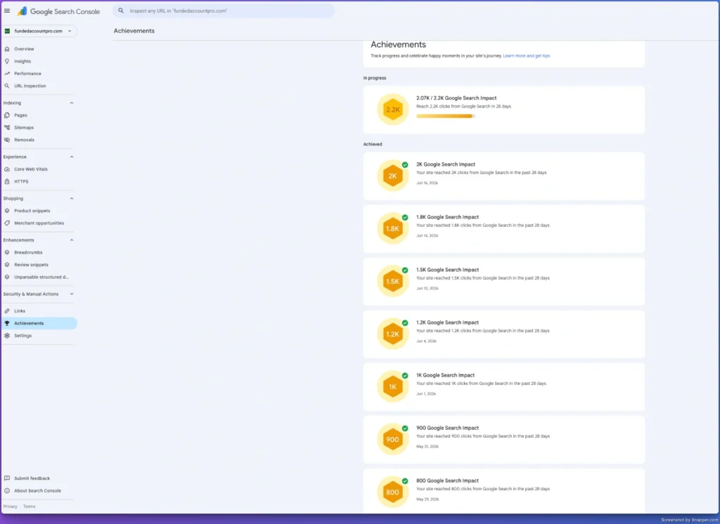Click the 2K Google Search Impact title
The image size is (720, 524).
point(445,164)
